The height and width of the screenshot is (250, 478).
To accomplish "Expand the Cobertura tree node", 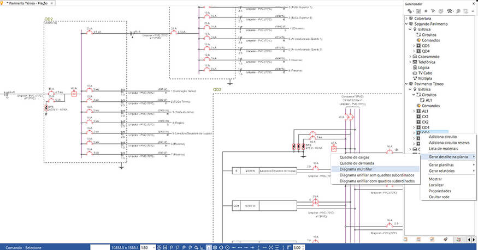I will pyautogui.click(x=406, y=19).
